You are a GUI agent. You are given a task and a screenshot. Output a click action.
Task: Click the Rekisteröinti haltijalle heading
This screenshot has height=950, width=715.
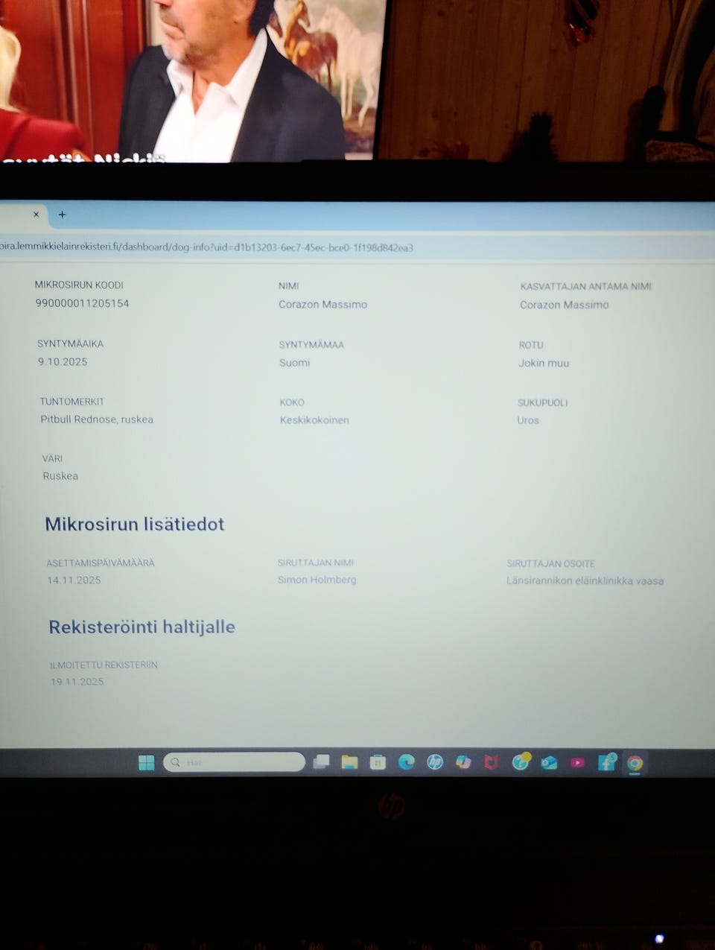(x=142, y=627)
